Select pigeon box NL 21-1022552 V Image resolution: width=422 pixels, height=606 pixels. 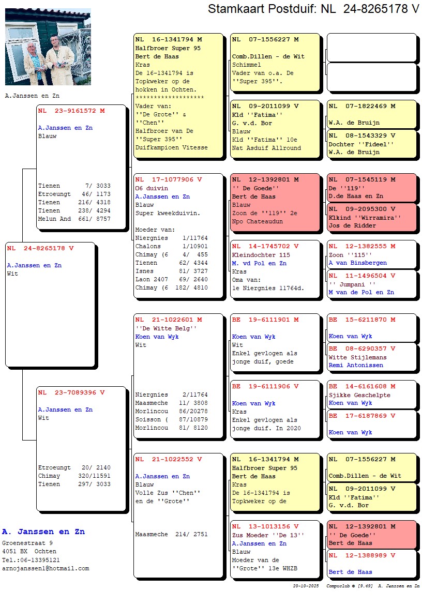(178, 515)
